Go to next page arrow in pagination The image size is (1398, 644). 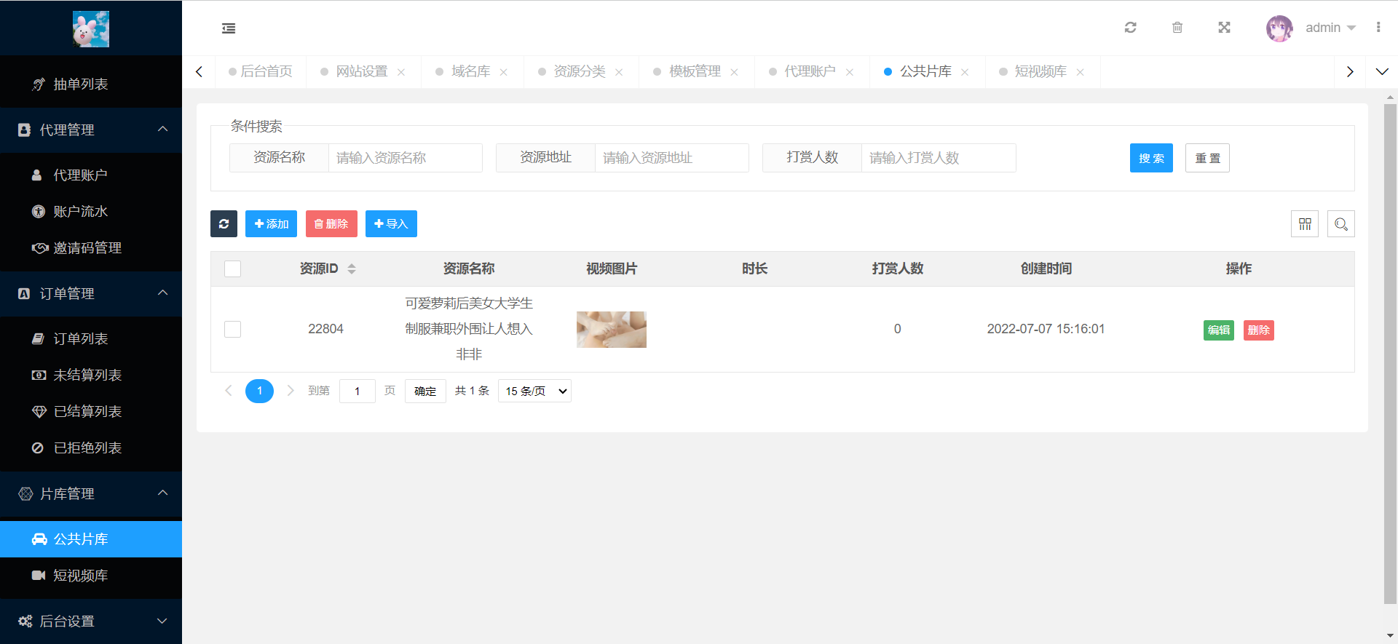(291, 391)
